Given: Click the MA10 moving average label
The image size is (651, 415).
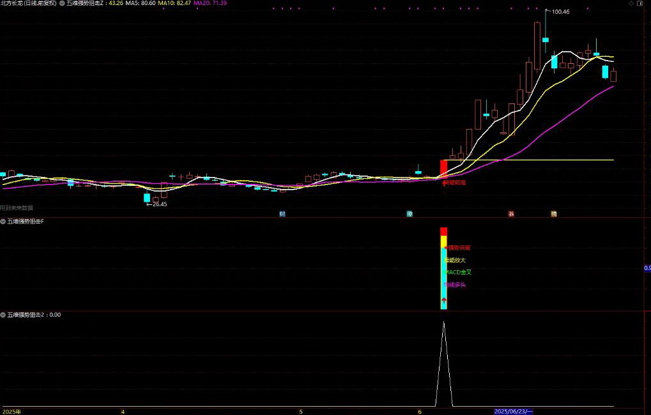Looking at the screenshot, I should tap(174, 3).
